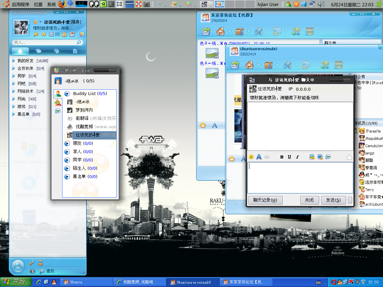The height and width of the screenshot is (287, 383).
Task: Click emoticon icon in 东京茶坊论坛 chat
Action: [203, 126]
